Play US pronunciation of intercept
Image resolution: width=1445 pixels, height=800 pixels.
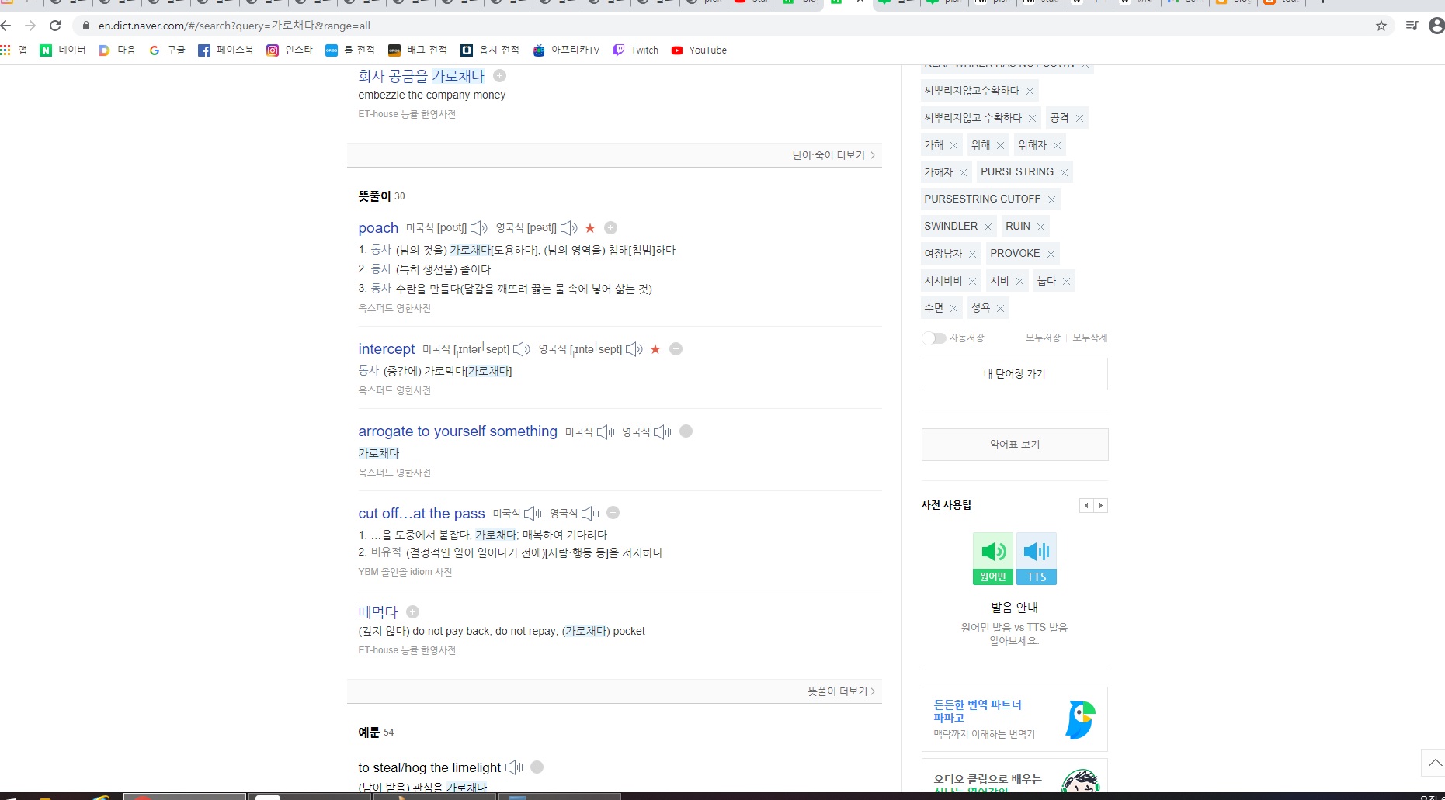pos(522,349)
